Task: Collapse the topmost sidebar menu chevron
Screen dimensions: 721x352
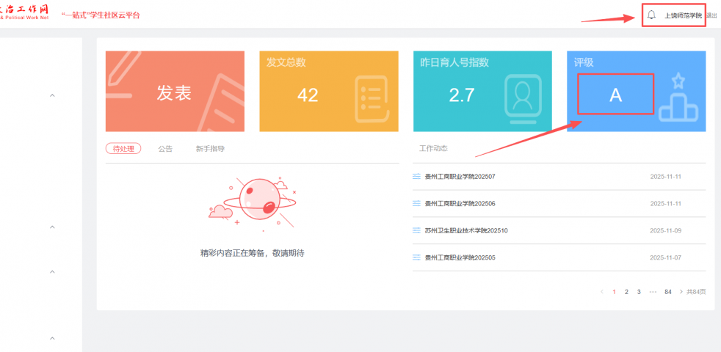Action: (x=52, y=95)
